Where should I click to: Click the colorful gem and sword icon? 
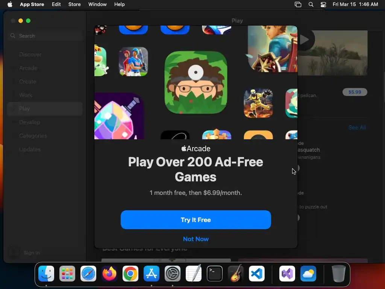(x=119, y=116)
